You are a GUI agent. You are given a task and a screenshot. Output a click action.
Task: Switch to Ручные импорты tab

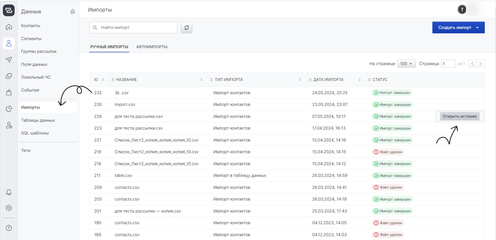coord(109,47)
